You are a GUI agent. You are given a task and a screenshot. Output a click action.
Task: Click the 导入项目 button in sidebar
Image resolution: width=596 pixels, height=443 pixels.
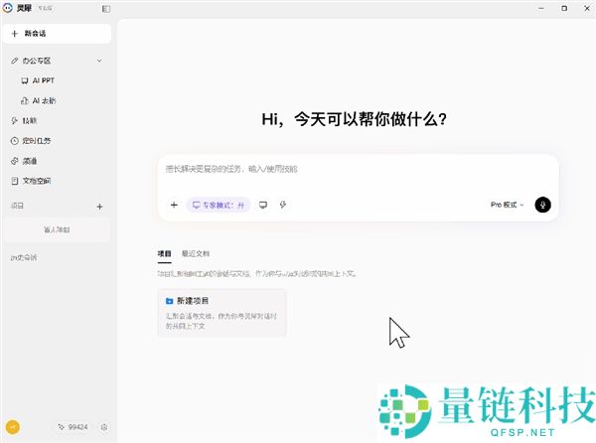coord(57,229)
